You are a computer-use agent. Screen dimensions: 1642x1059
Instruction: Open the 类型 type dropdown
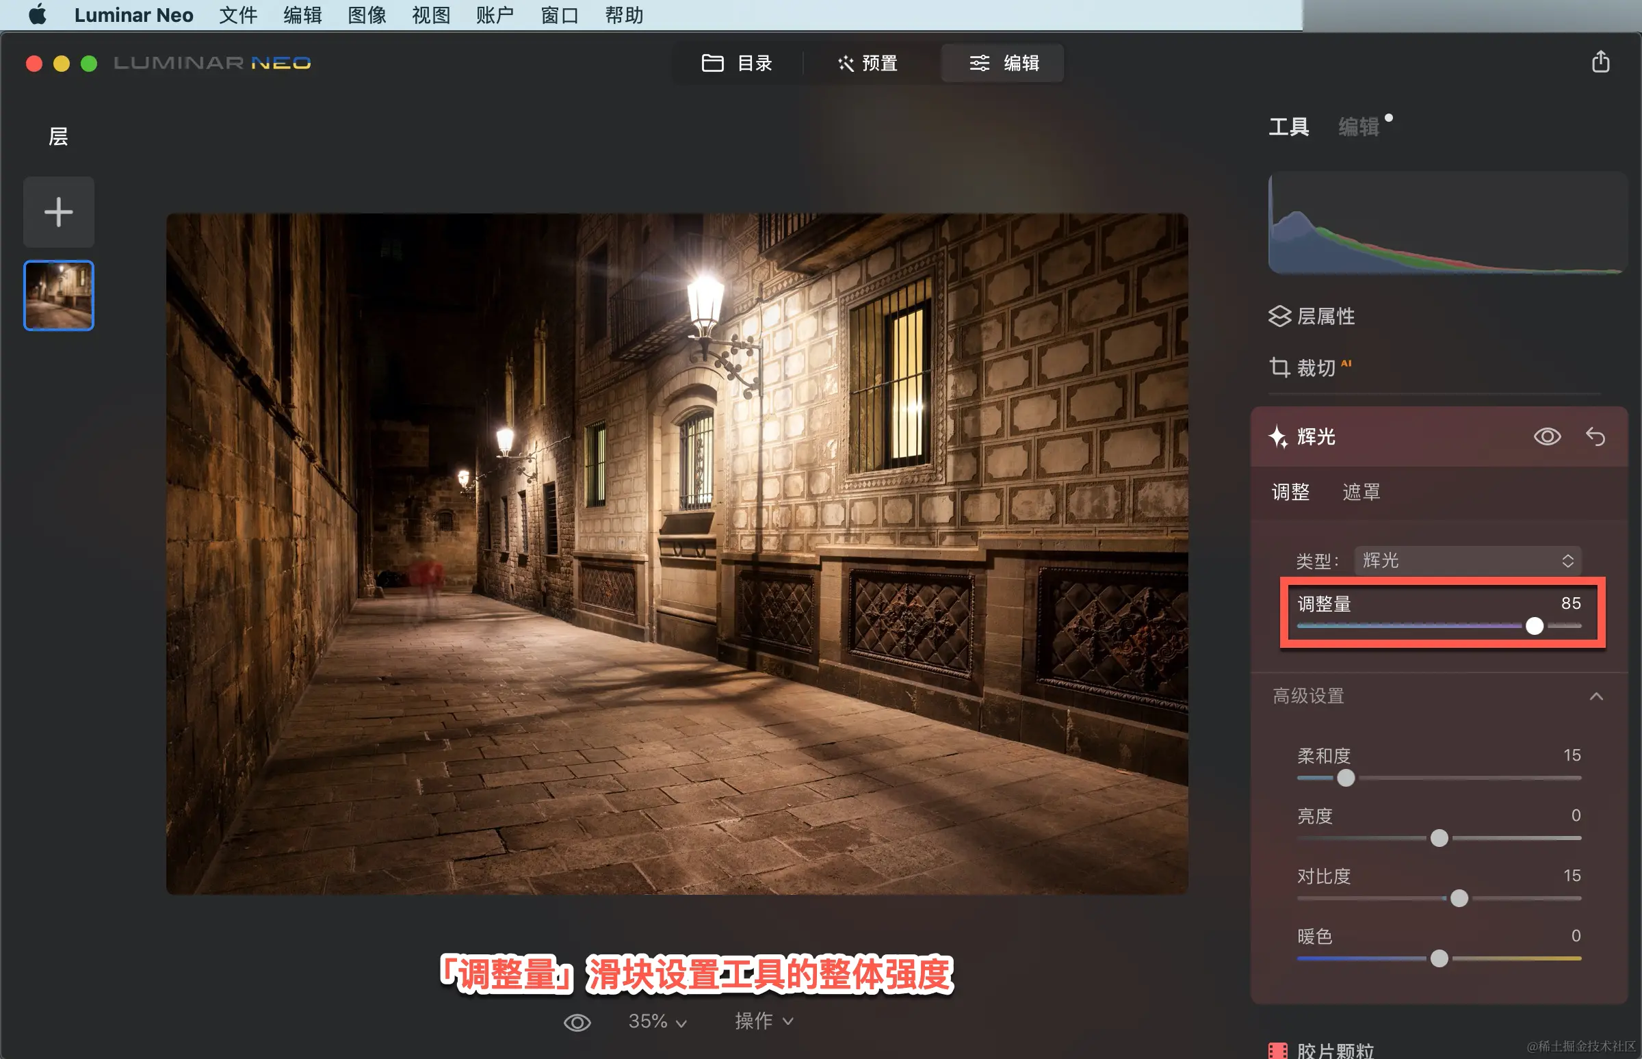[1468, 560]
